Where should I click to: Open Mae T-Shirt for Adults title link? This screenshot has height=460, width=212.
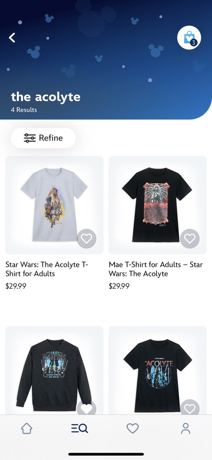[x=156, y=269]
